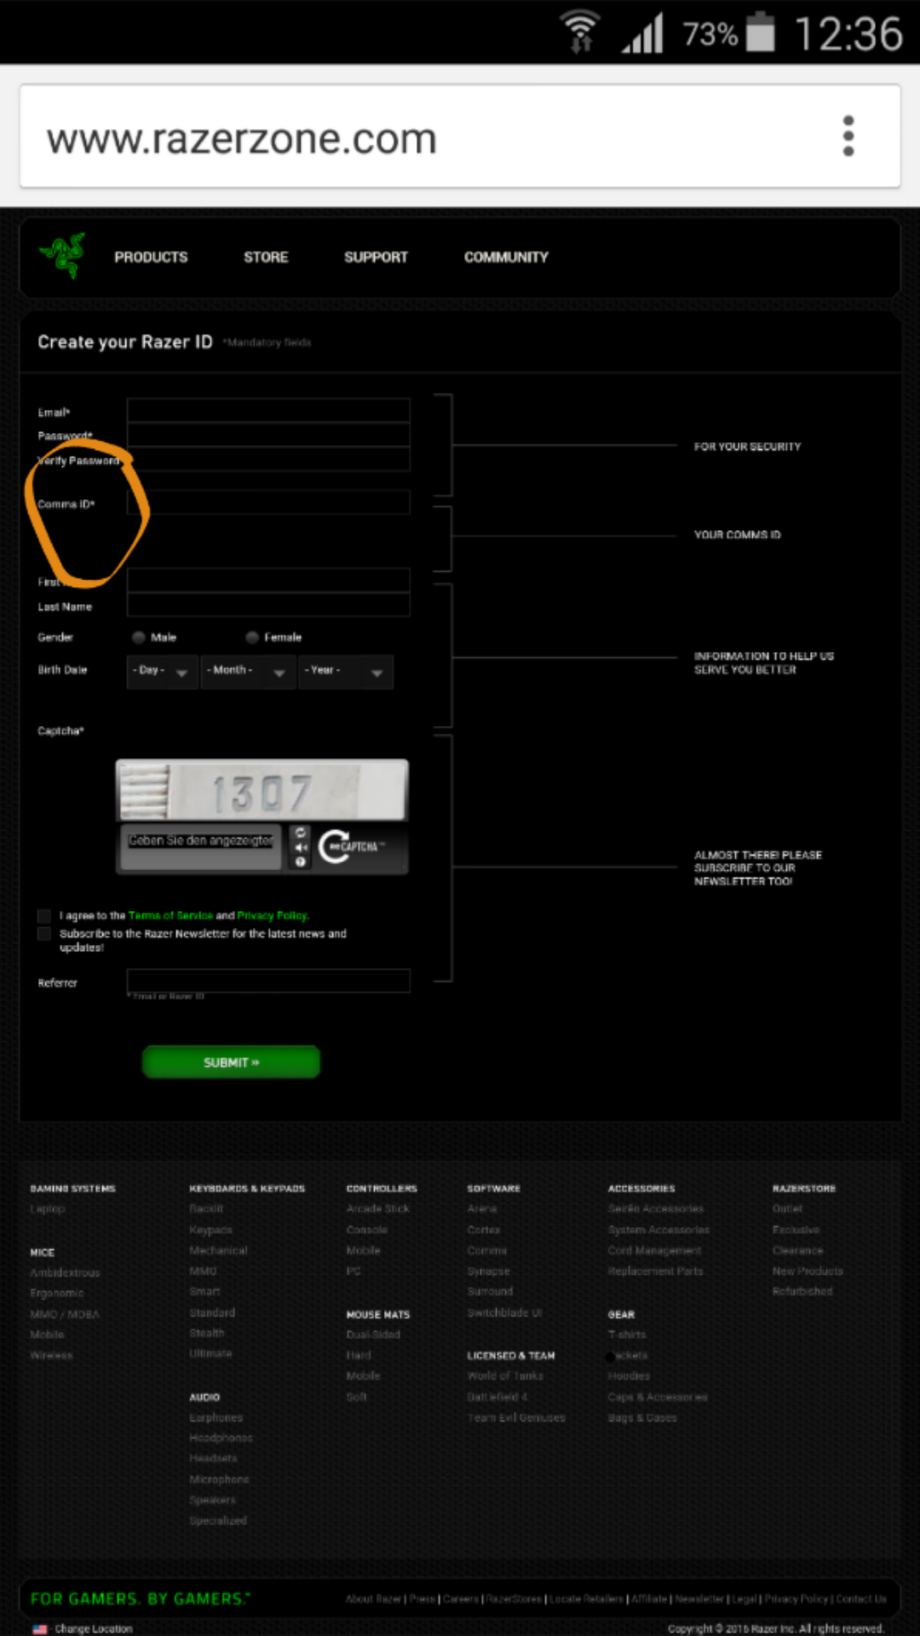The image size is (920, 1636).
Task: Open the Cortex software footer link
Action: (x=484, y=1230)
